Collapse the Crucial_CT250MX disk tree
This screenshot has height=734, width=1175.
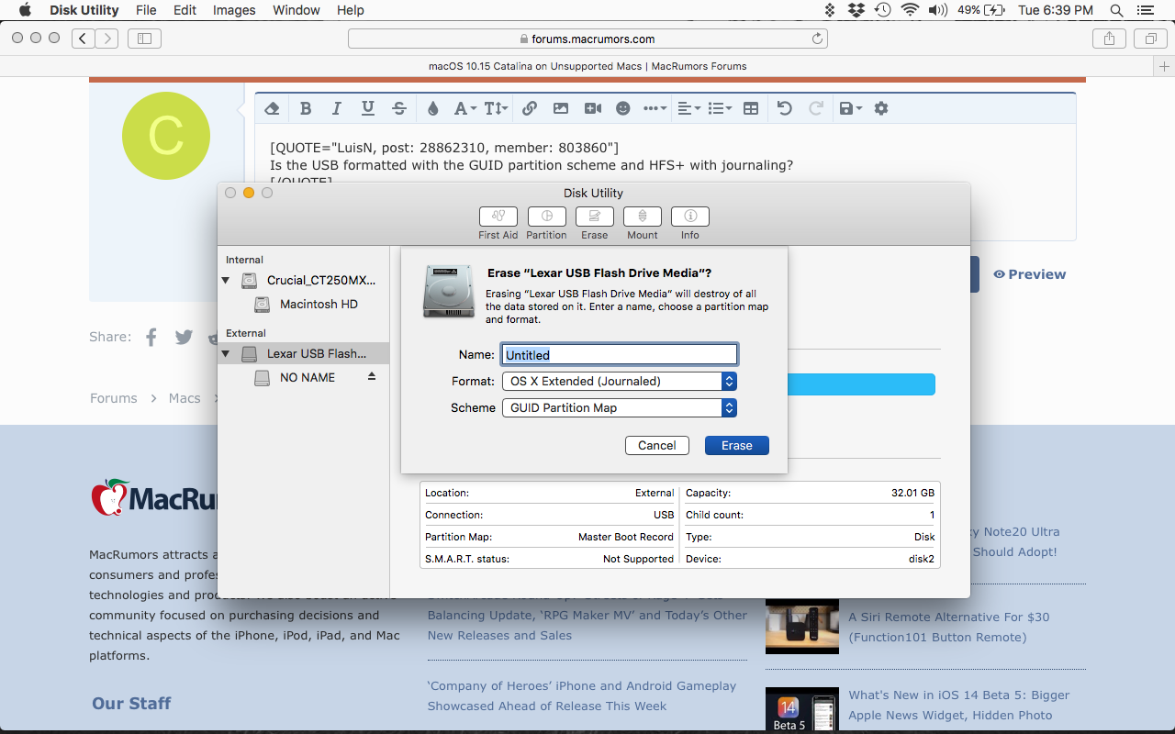click(x=226, y=280)
